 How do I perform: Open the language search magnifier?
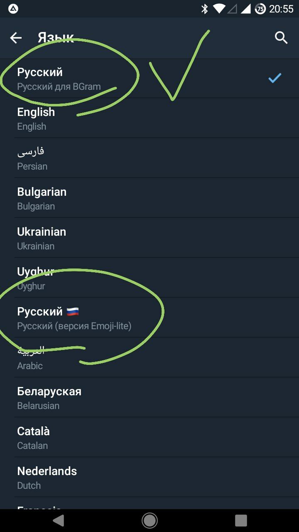pyautogui.click(x=281, y=38)
